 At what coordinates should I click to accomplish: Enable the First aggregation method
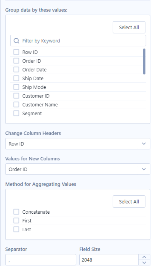pos(16,221)
